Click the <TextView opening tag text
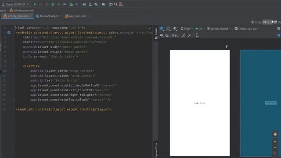281x158 pixels. [31, 66]
